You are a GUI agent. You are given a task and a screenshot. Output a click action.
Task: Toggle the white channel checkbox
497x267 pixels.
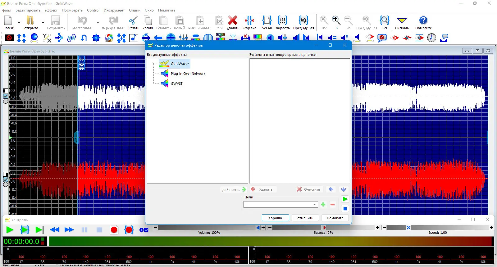[6, 96]
